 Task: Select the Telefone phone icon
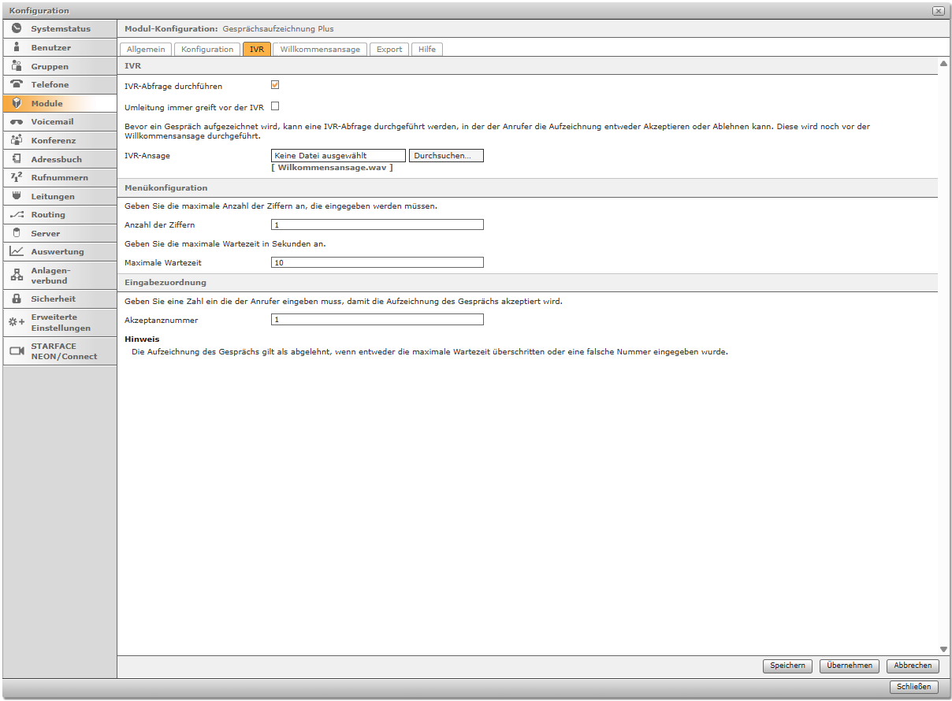17,84
